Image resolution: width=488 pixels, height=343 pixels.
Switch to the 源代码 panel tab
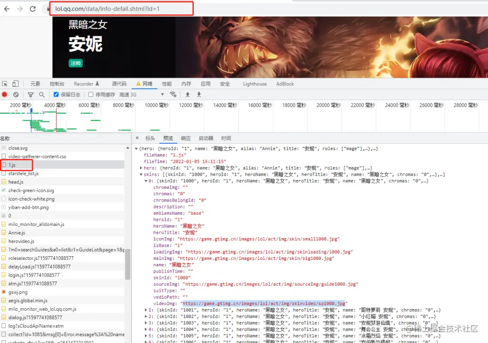point(119,84)
